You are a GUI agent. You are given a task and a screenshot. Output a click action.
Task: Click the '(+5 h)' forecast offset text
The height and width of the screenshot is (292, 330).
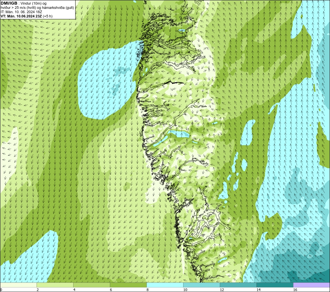pos(48,16)
